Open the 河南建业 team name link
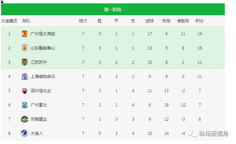Screen dimensions: 236x144 39,119
